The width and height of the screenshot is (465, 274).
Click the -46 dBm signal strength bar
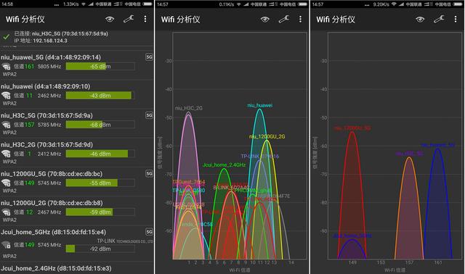[100, 154]
